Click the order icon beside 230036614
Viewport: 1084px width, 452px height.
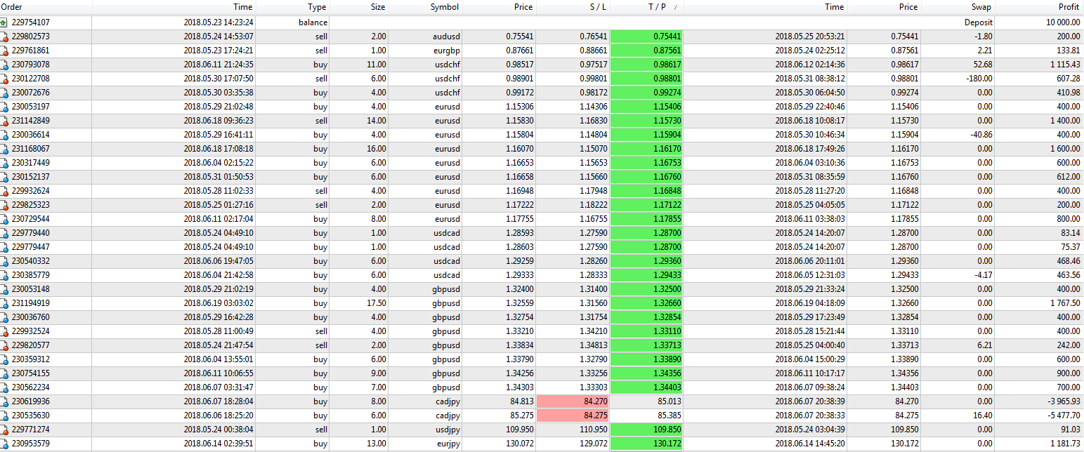point(4,135)
